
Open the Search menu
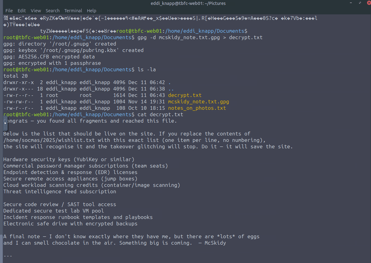point(52,11)
